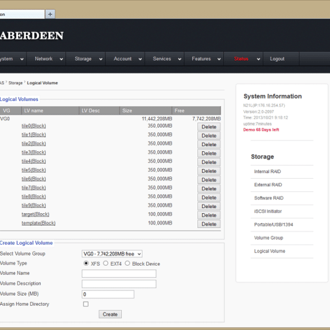The height and width of the screenshot is (330, 330).
Task: Open the Account menu
Action: click(x=122, y=59)
